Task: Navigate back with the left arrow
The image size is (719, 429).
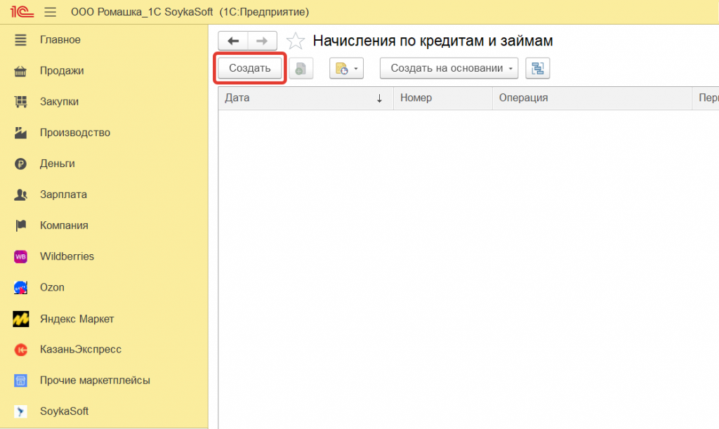Action: [x=233, y=41]
